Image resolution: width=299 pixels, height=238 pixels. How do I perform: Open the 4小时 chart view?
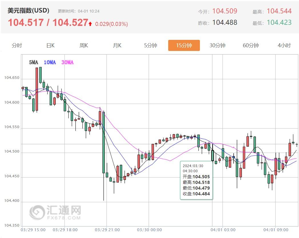284,45
